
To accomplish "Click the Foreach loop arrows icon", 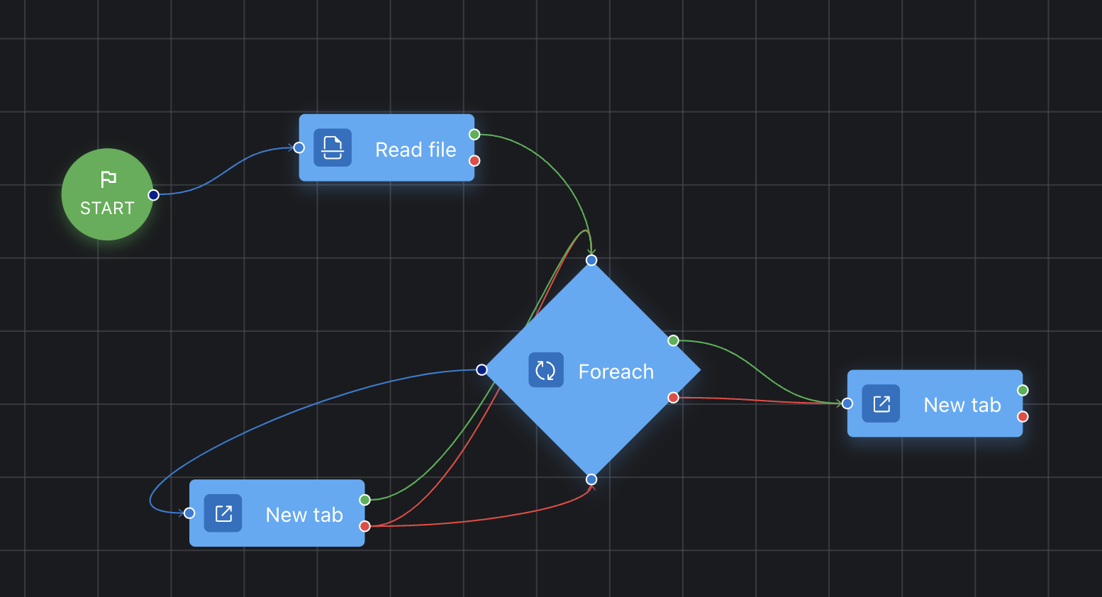I will (x=545, y=370).
